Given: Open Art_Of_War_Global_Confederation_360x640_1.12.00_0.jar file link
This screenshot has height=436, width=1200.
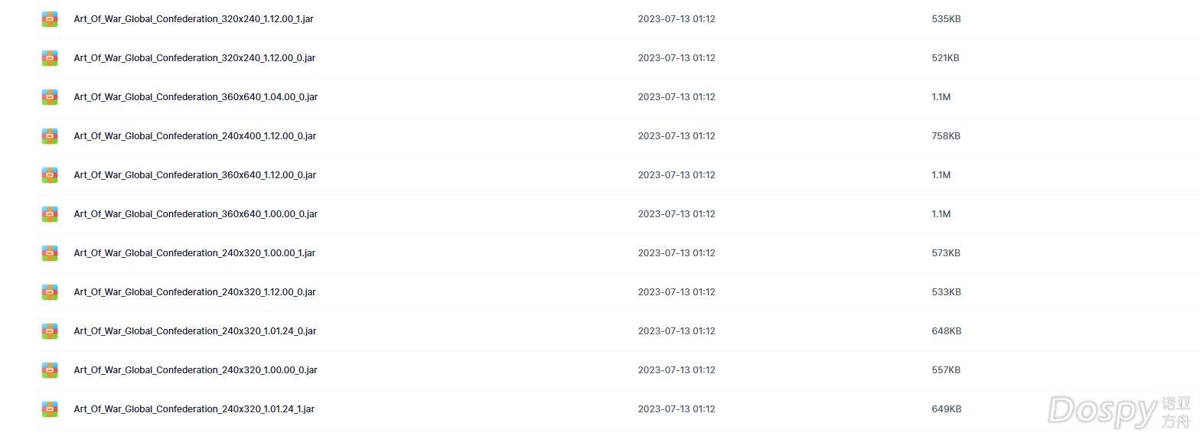Looking at the screenshot, I should coord(195,175).
